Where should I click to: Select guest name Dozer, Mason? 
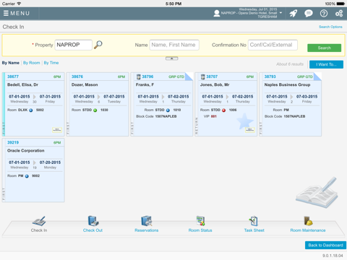click(85, 84)
